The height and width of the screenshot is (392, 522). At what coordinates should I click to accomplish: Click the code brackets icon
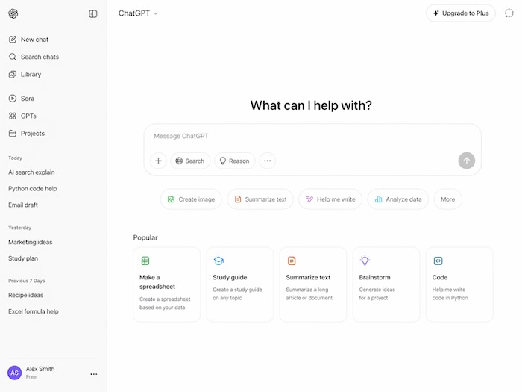(x=438, y=261)
